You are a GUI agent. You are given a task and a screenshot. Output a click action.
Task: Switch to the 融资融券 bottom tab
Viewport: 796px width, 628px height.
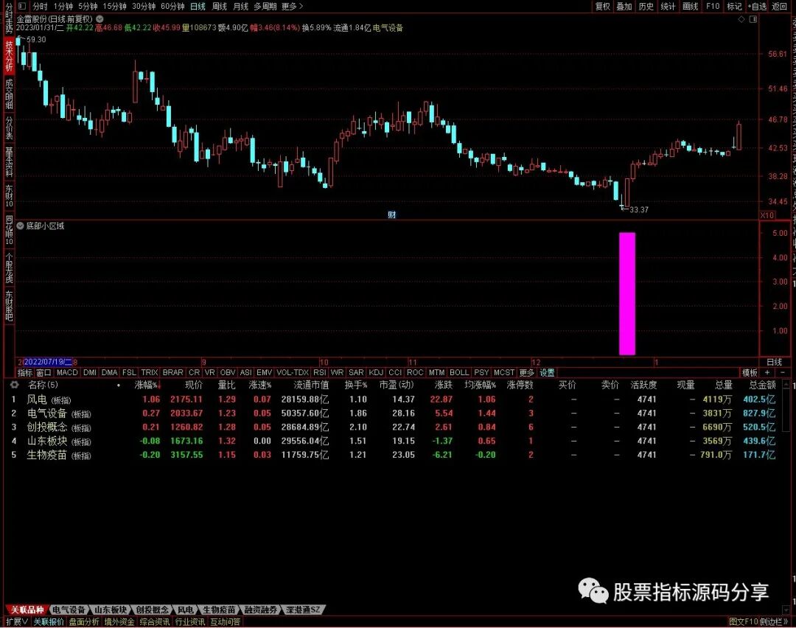click(x=260, y=610)
